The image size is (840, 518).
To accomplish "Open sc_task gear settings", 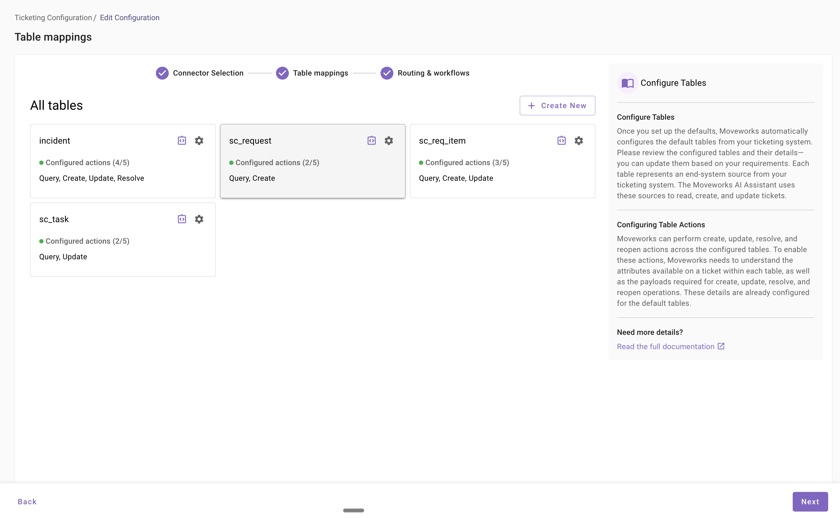I will pos(199,219).
